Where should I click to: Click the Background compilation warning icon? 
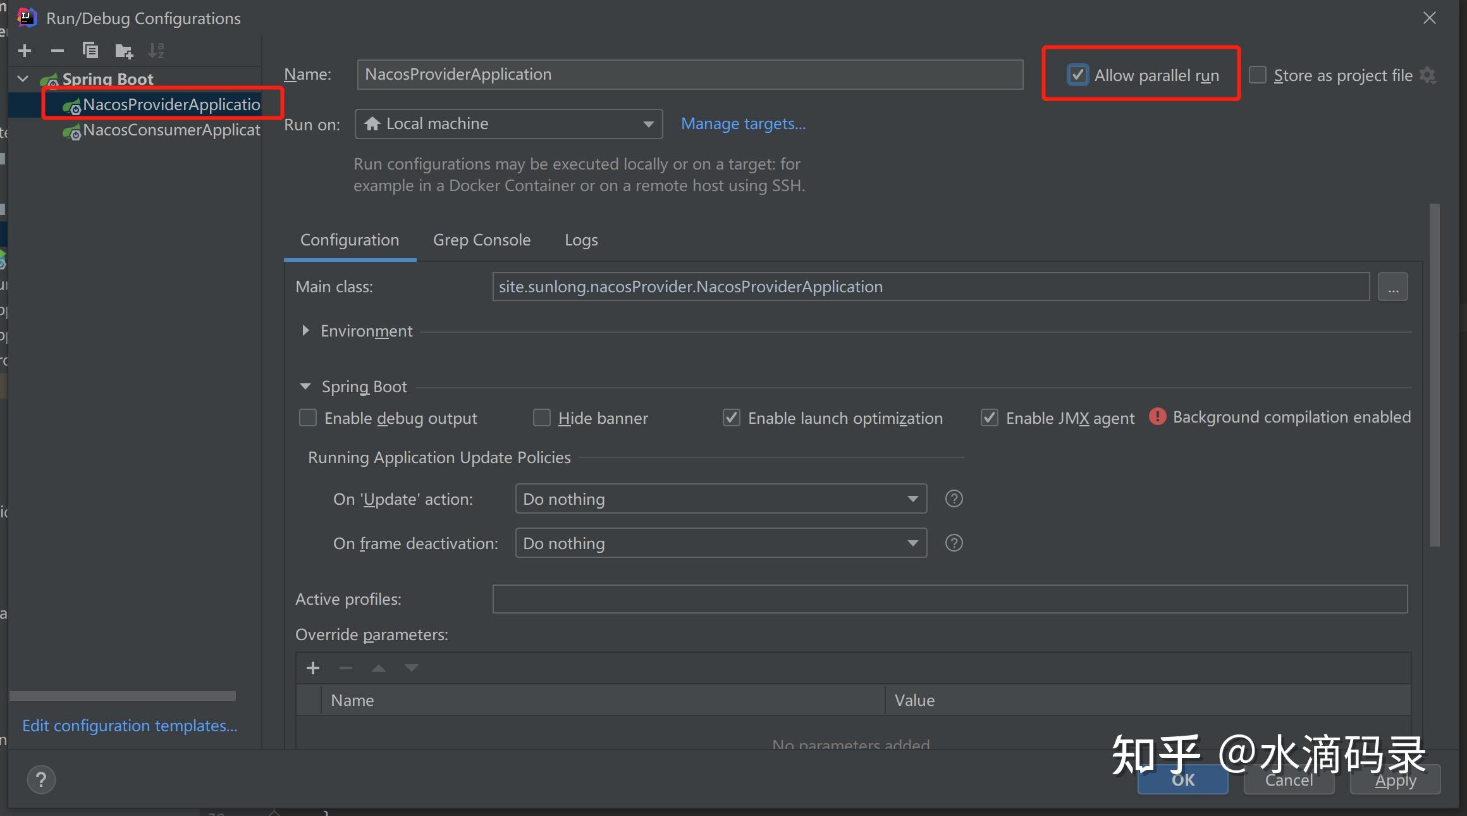[1157, 417]
